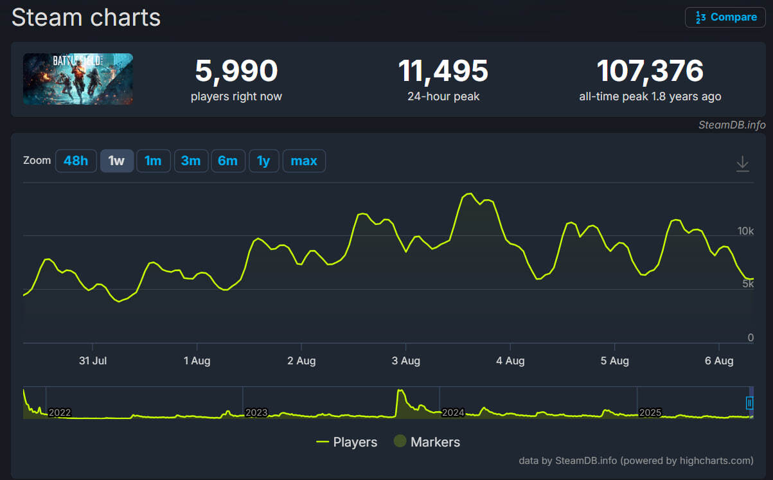773x480 pixels.
Task: Grab the navigator range handle
Action: point(749,403)
